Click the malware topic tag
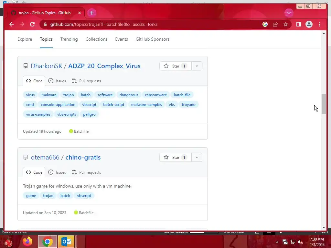 (x=49, y=95)
